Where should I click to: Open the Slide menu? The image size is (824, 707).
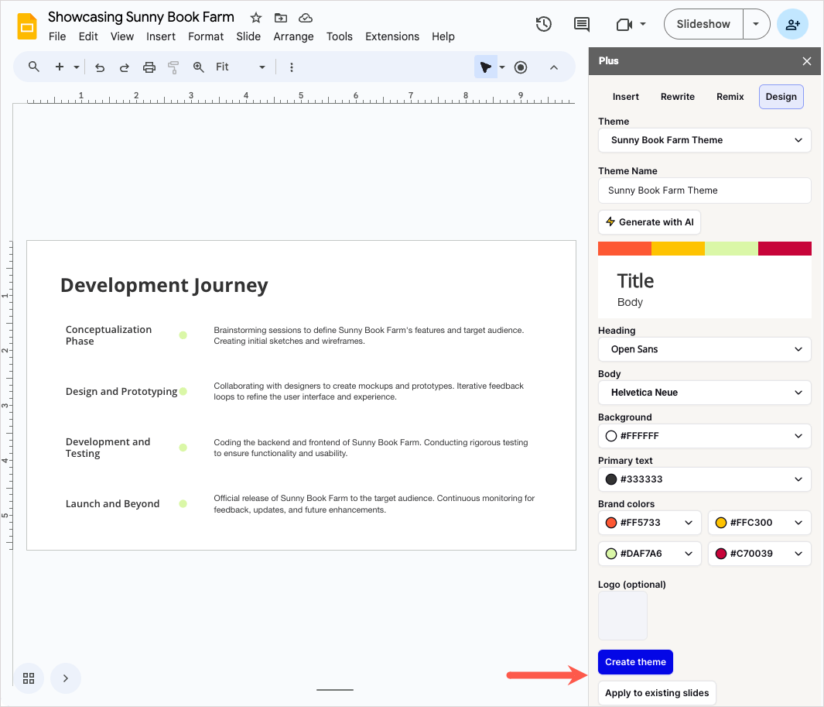coord(248,36)
